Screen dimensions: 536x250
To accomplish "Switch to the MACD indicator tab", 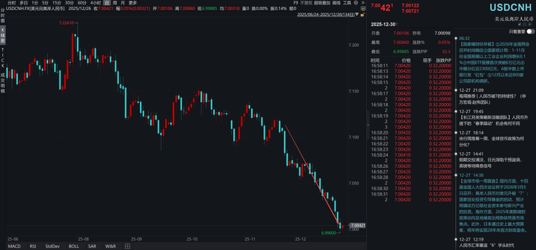I will [14, 246].
